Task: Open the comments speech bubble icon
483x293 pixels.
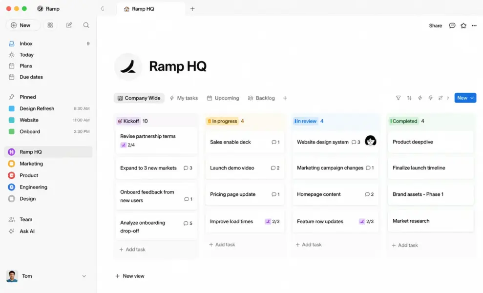Action: point(452,25)
